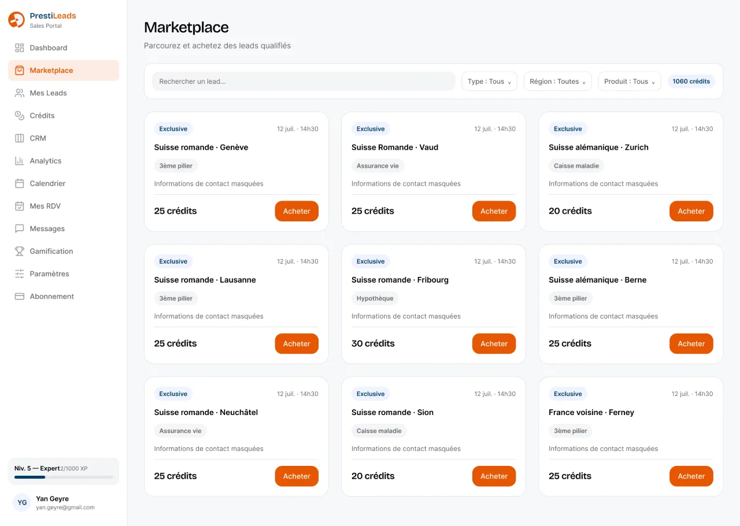Click the Marketplace shopping bag icon

click(20, 71)
